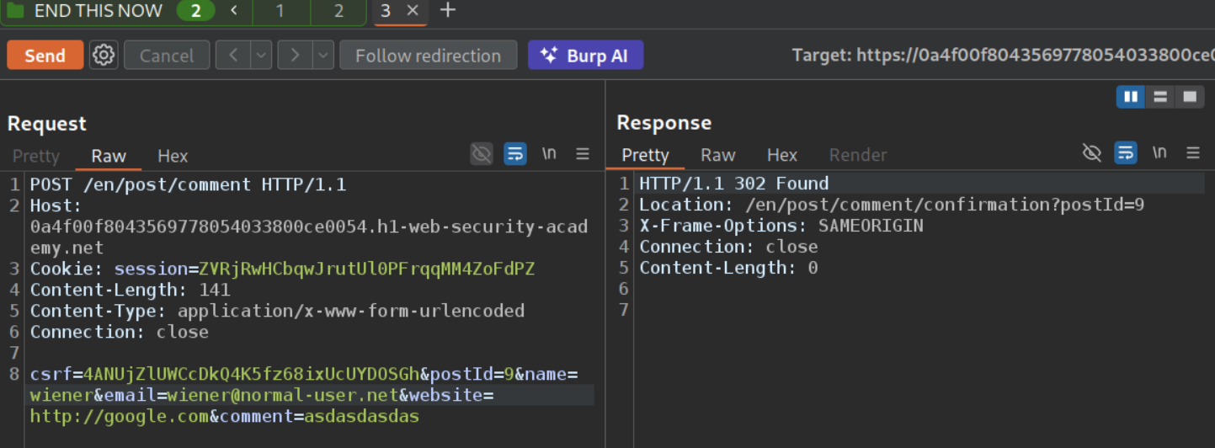This screenshot has height=448, width=1215.
Task: Go back to previous request in history
Action: point(233,56)
